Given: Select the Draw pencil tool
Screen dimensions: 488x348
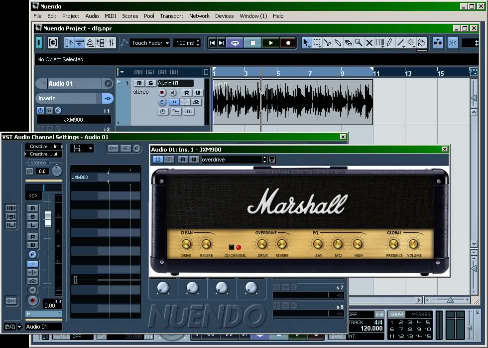Looking at the screenshot, I should click(390, 43).
